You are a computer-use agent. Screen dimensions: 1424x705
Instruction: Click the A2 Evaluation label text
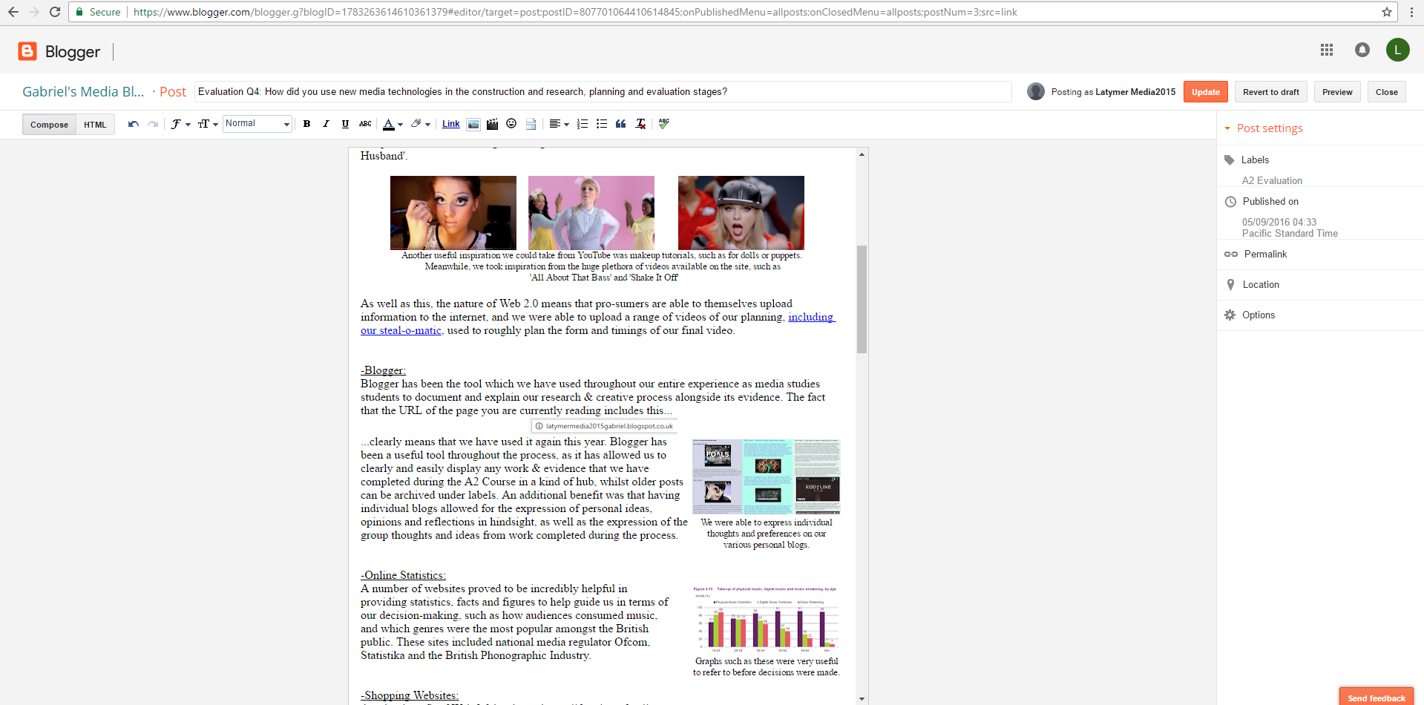1272,180
